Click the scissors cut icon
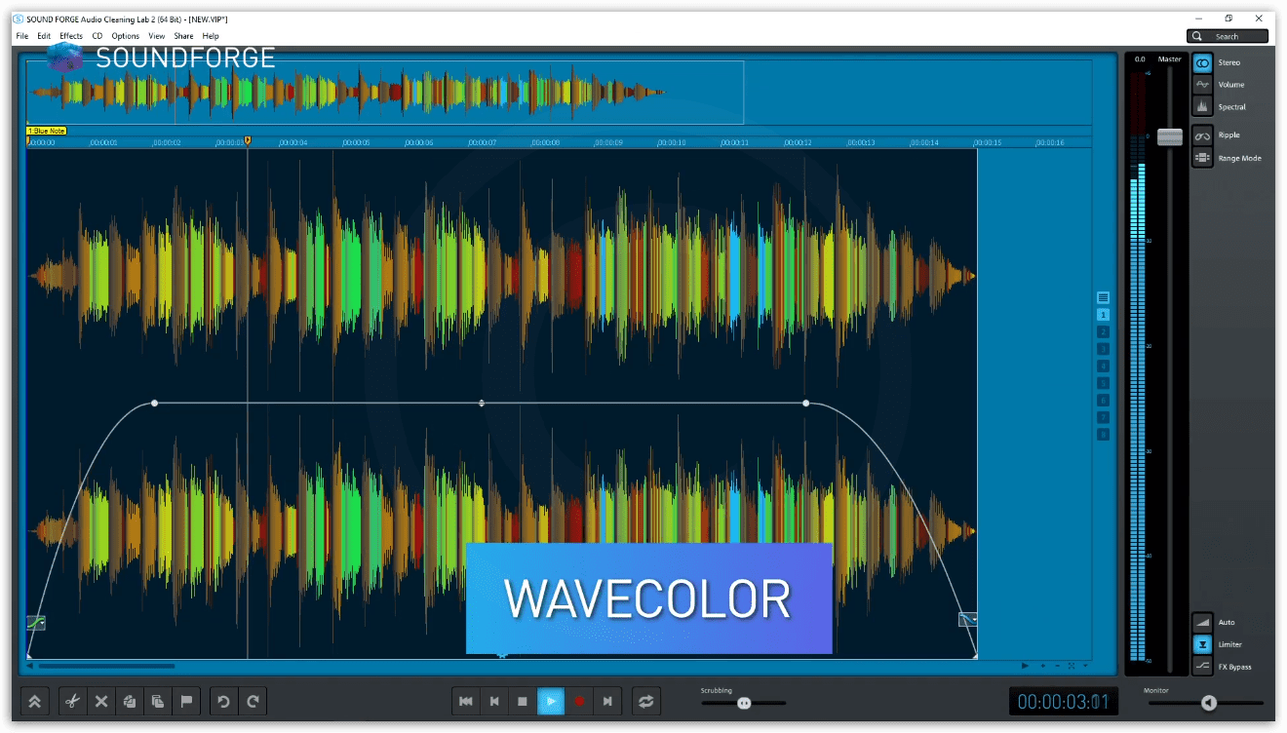1287x733 pixels. [x=73, y=701]
